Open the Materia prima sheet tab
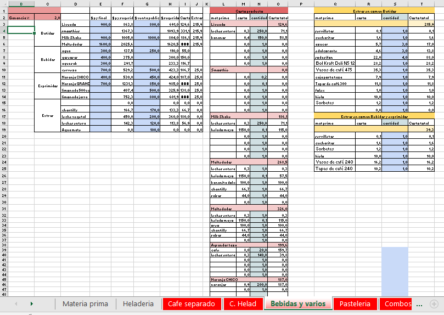Viewport: 444px width, 315px height. [x=85, y=303]
